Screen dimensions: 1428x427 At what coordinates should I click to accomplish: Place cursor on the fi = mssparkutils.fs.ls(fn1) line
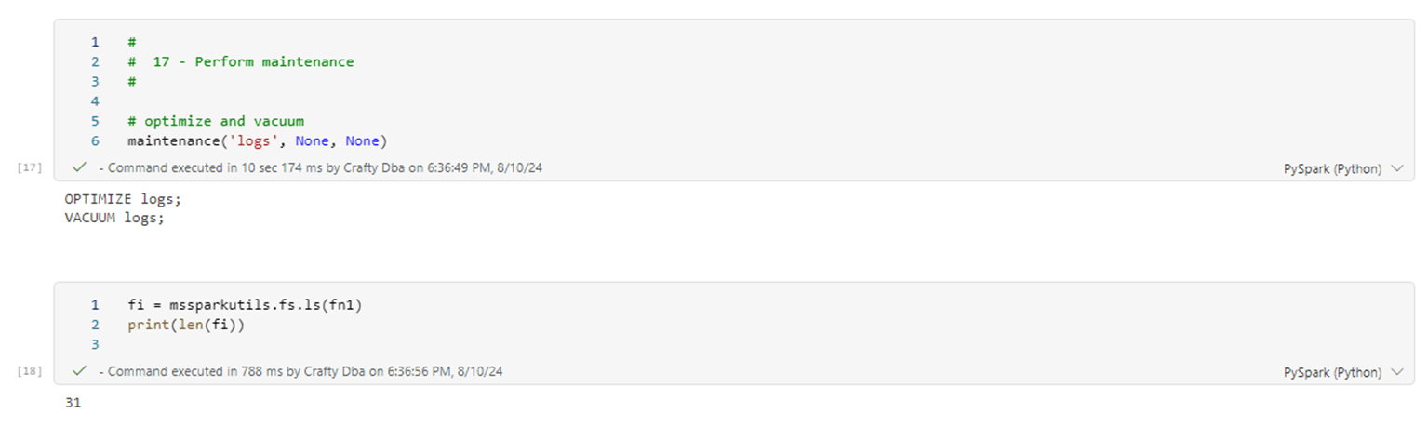click(244, 304)
